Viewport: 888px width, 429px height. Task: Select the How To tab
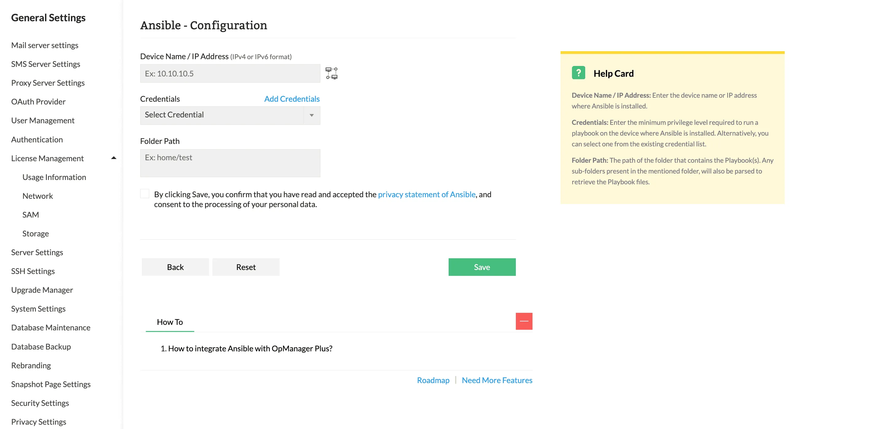170,322
